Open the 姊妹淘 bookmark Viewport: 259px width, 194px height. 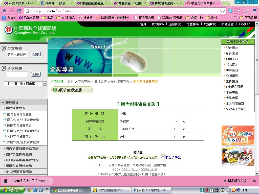85,17
